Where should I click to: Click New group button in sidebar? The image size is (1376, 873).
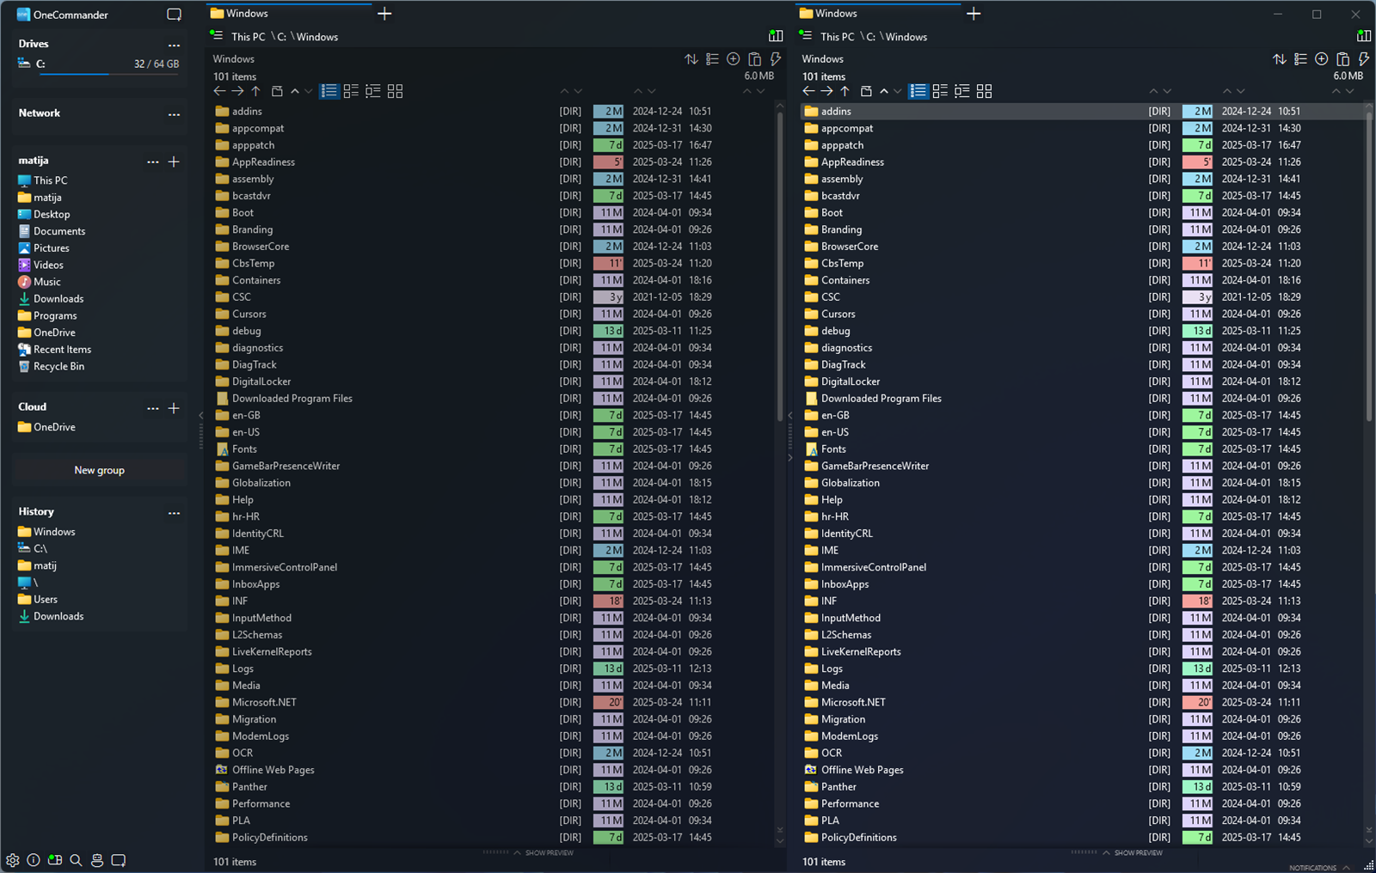pyautogui.click(x=100, y=470)
